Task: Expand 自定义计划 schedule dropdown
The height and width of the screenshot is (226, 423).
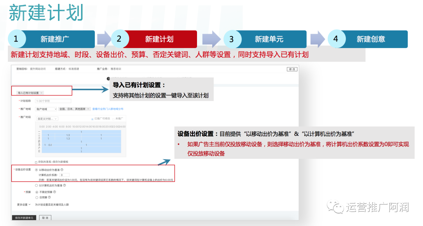Action: (x=47, y=119)
